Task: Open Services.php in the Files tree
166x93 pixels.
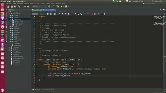Action: 19,21
